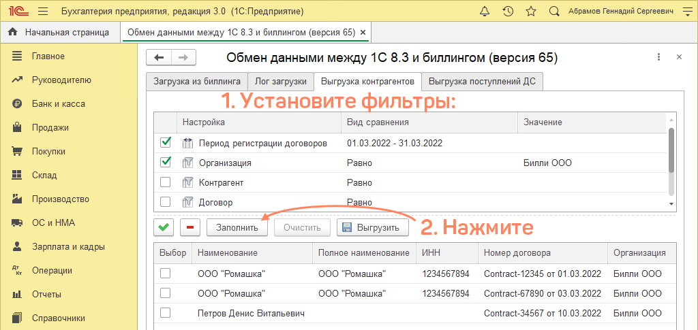Open Покупки section
The image size is (698, 330).
(48, 152)
